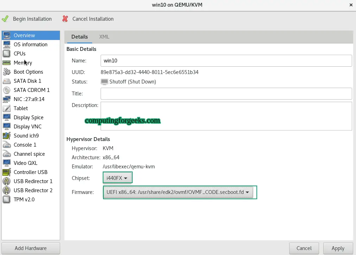Click the SATA Disk 1 disk icon
The width and height of the screenshot is (356, 255).
(x=7, y=81)
